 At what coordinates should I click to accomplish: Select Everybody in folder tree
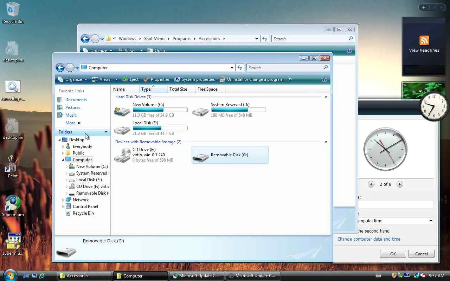pos(82,146)
